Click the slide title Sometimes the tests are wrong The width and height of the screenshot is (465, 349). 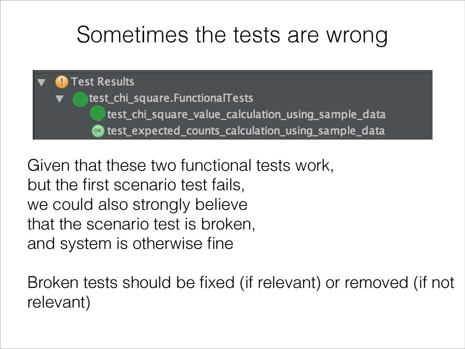point(232,35)
